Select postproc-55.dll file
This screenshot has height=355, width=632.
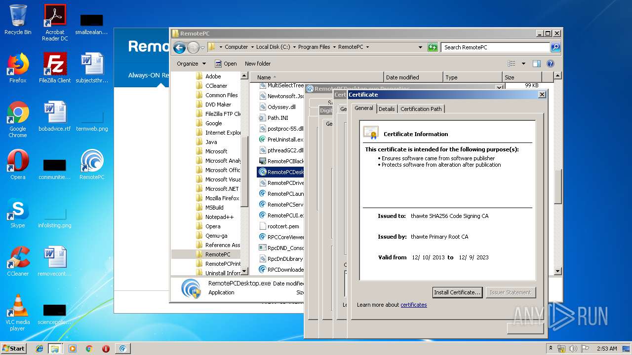pos(285,129)
